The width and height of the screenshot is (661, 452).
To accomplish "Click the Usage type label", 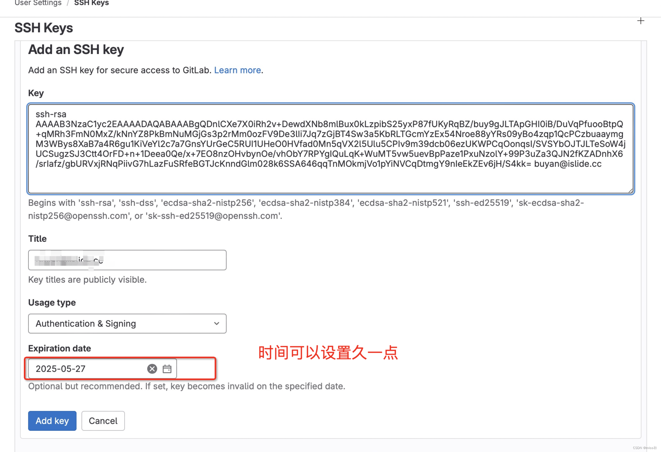I will pos(52,302).
